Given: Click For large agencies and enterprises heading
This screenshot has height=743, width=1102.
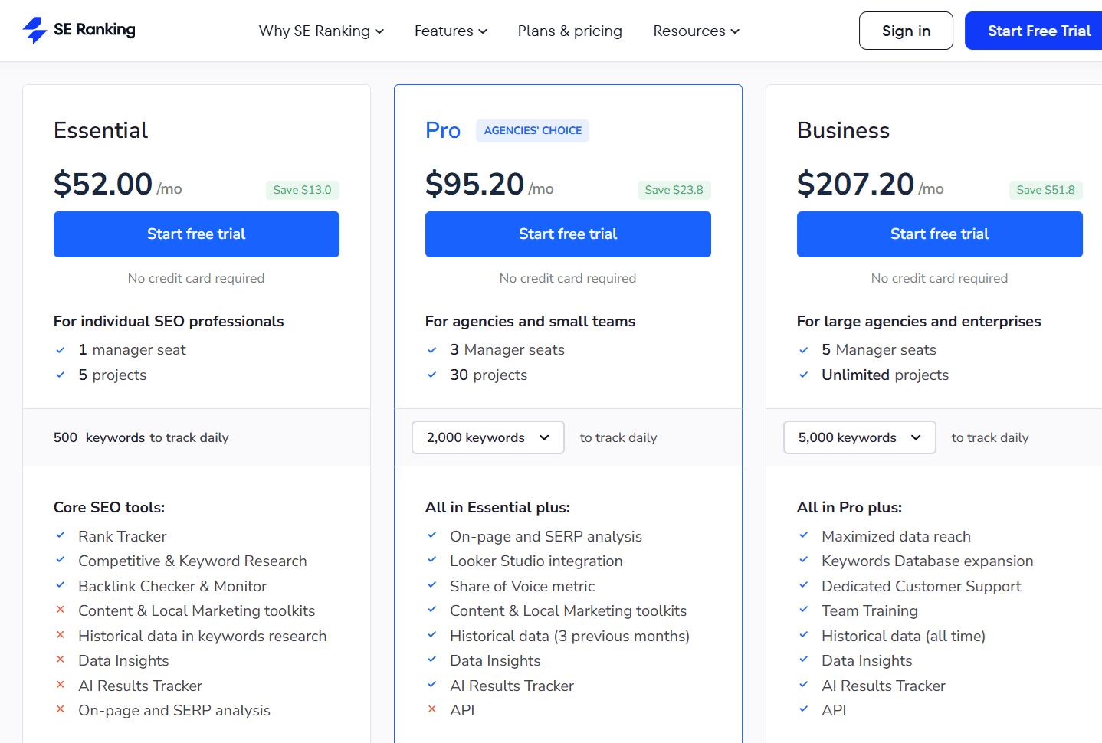Looking at the screenshot, I should tap(919, 322).
